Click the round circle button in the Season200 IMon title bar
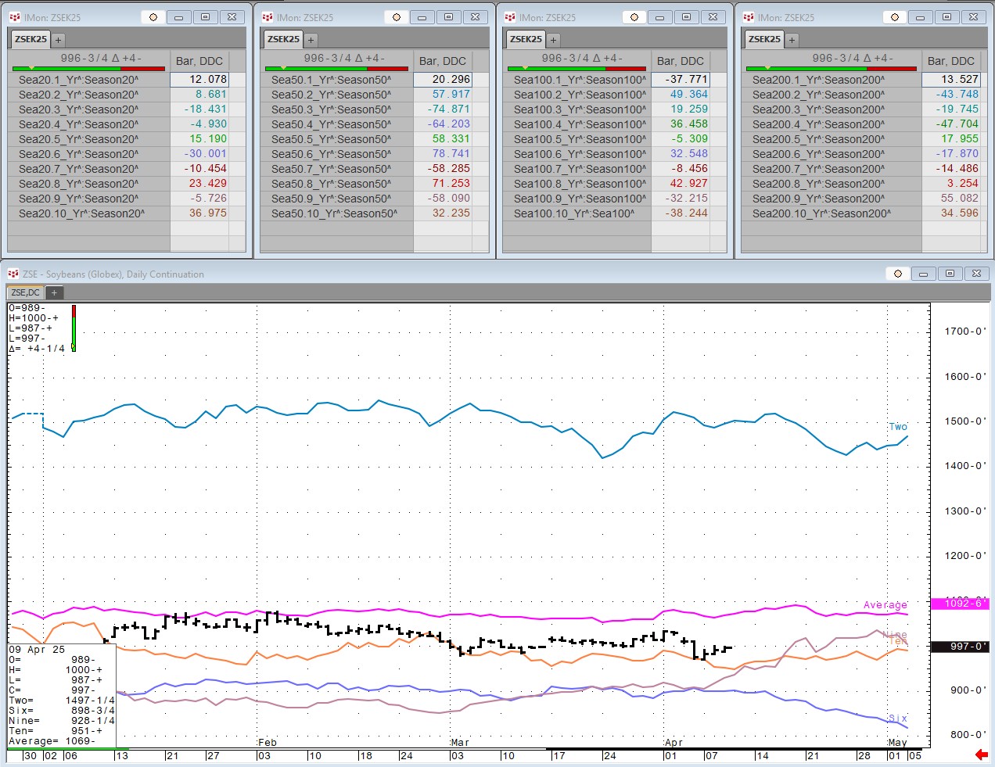Screen dimensions: 995x767 pyautogui.click(x=895, y=16)
